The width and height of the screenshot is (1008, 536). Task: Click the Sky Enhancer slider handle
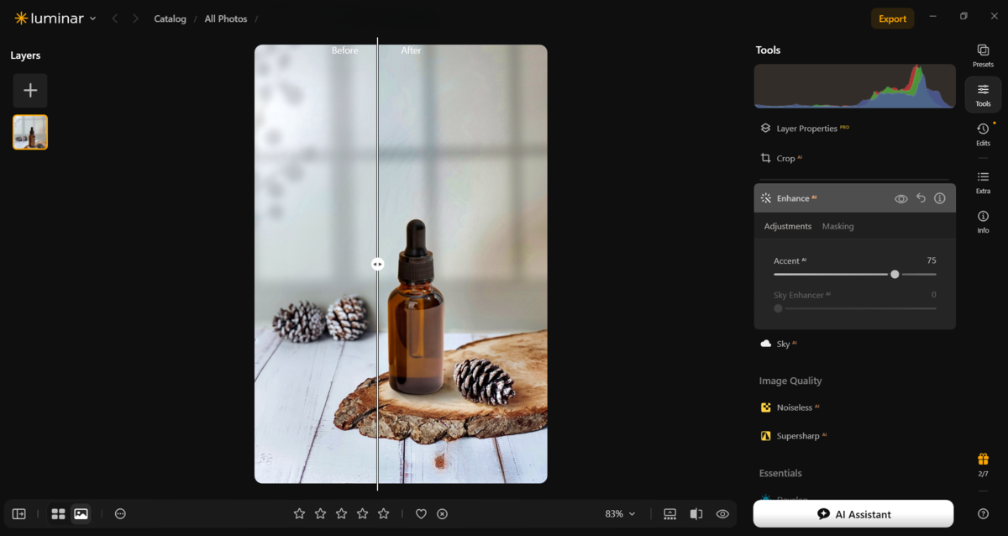coord(778,308)
